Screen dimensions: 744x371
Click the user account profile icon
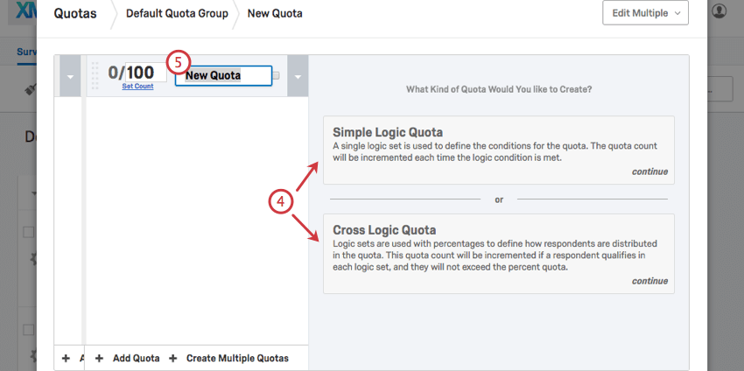pyautogui.click(x=719, y=11)
